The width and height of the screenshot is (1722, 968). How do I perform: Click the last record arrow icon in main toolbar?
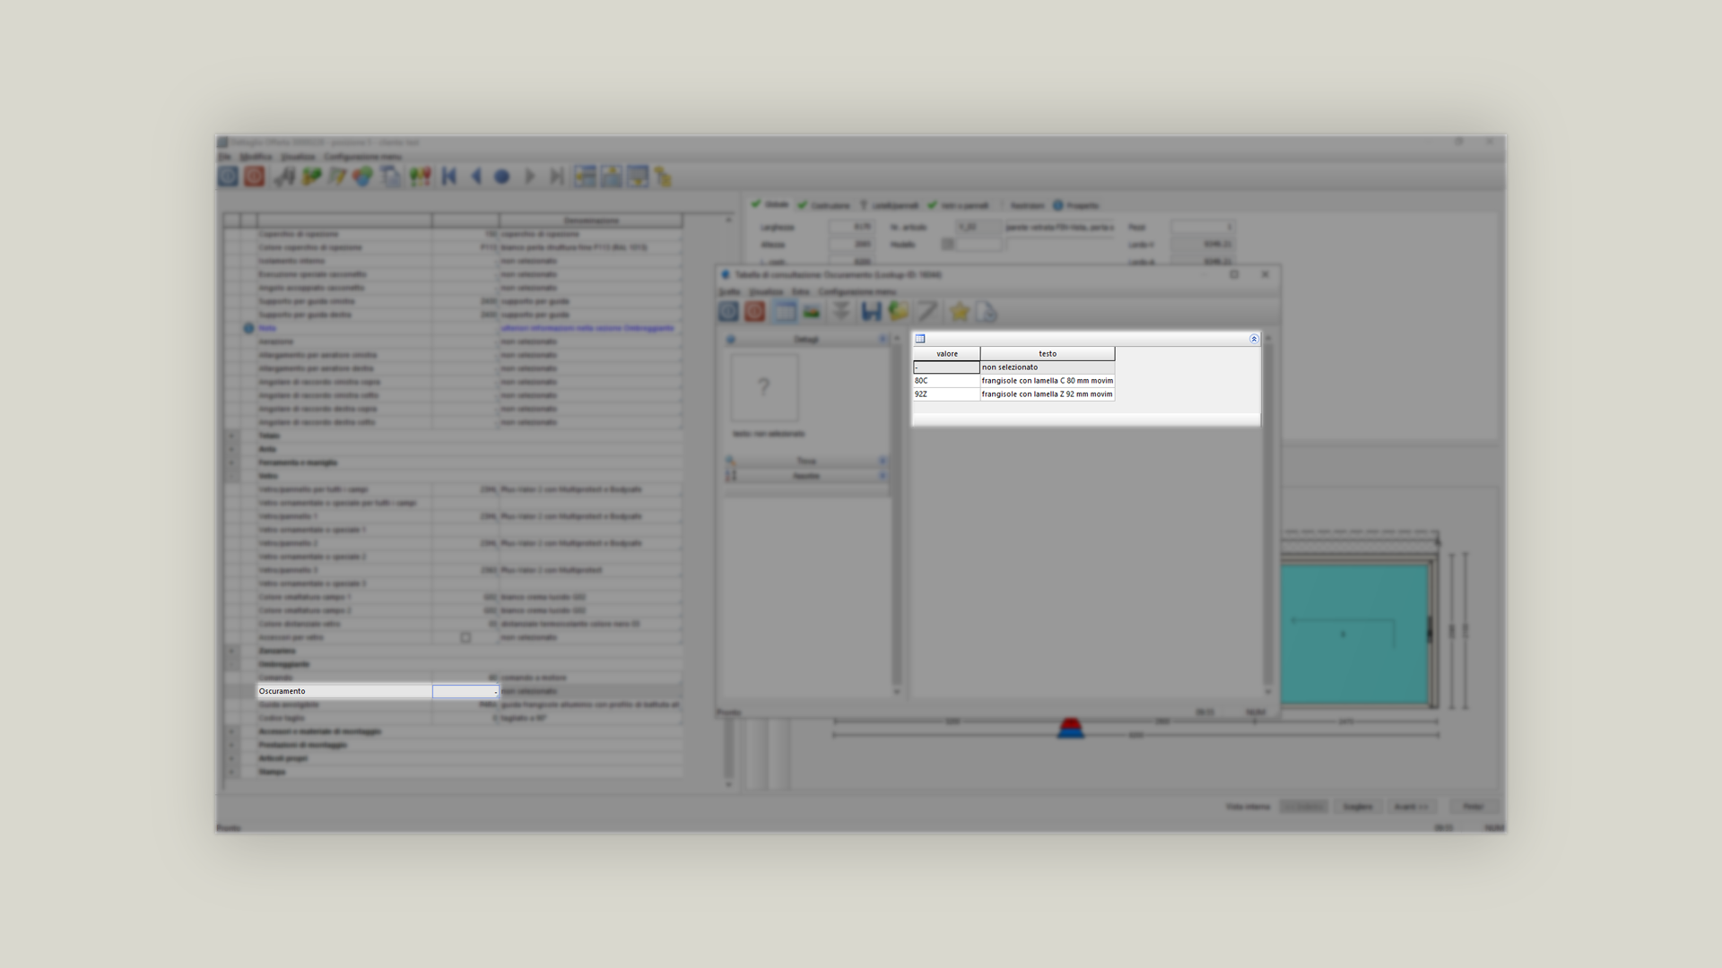(556, 177)
